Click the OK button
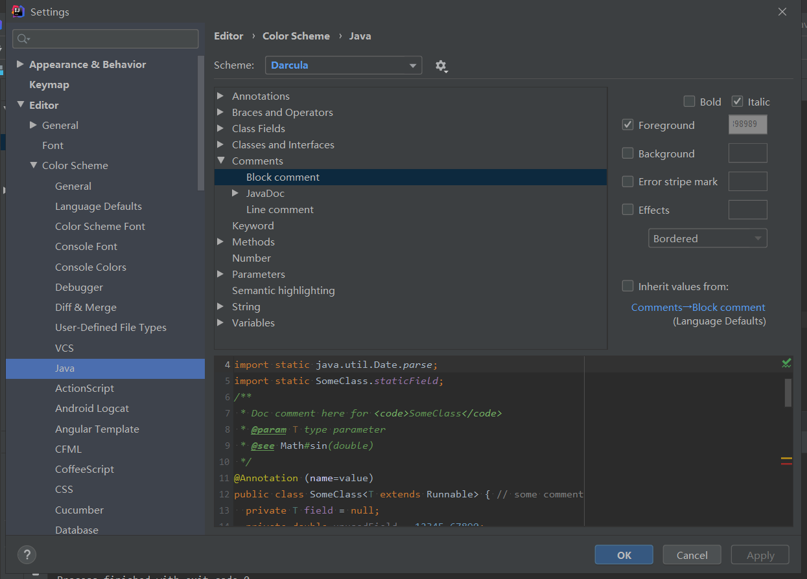This screenshot has height=579, width=807. coord(624,555)
